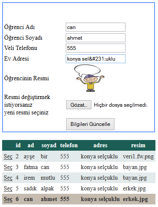Image resolution: width=158 pixels, height=207 pixels.
Task: Select sadık alpak row with Seç
Action: coord(8,188)
